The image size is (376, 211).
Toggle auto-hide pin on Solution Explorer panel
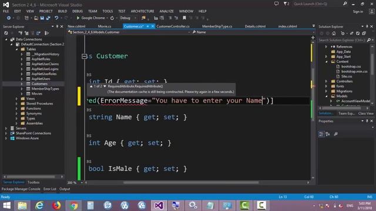[x=367, y=26]
